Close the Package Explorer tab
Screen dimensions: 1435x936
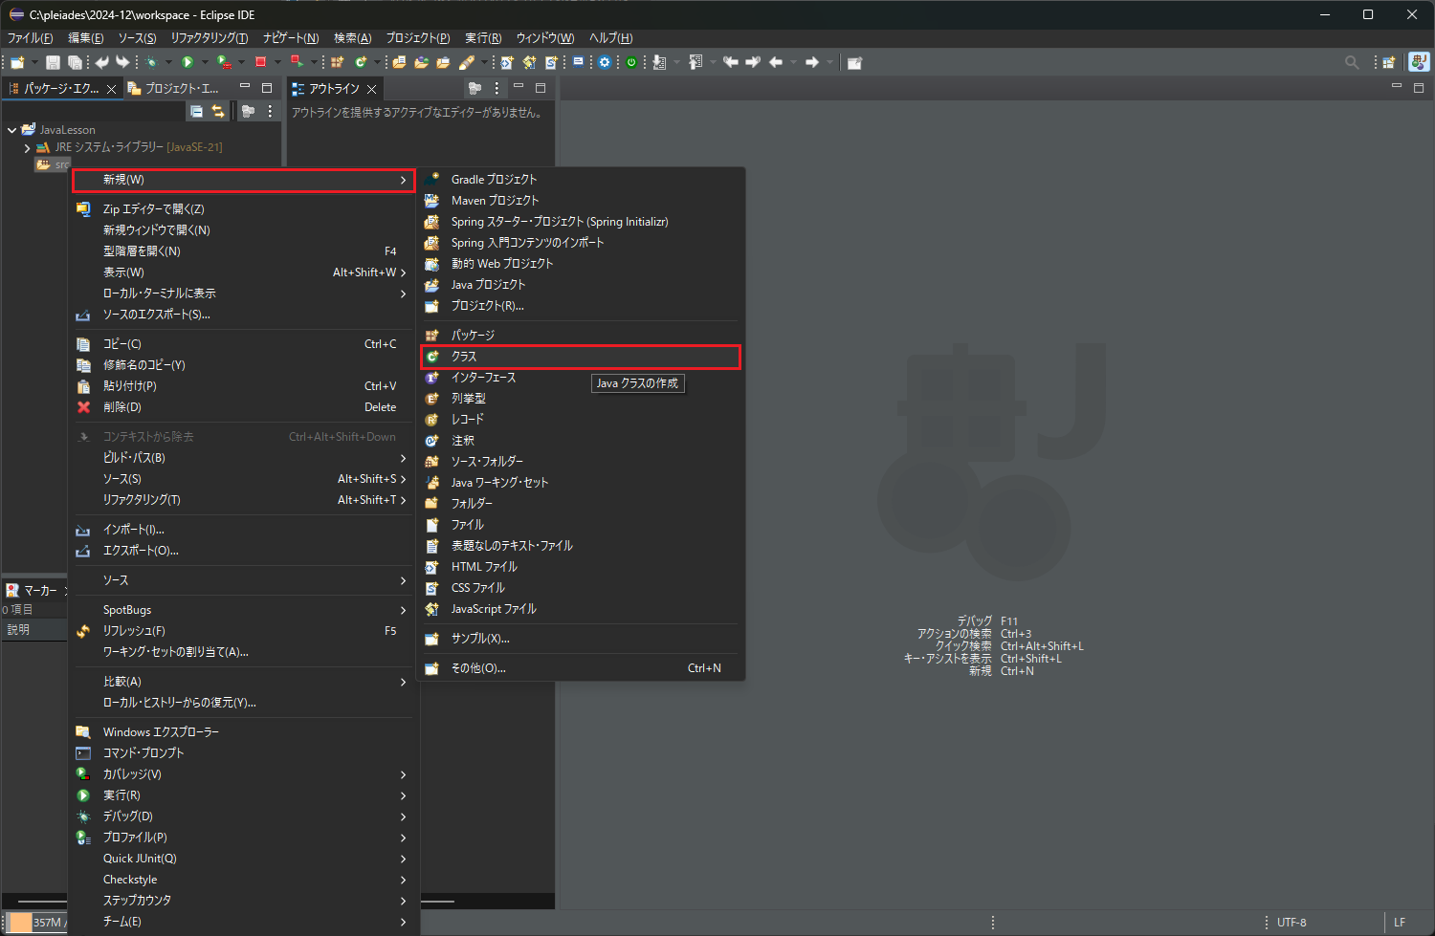coord(111,89)
